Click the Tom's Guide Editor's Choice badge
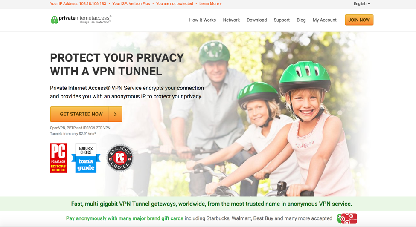Image resolution: width=416 pixels, height=227 pixels. click(86, 158)
